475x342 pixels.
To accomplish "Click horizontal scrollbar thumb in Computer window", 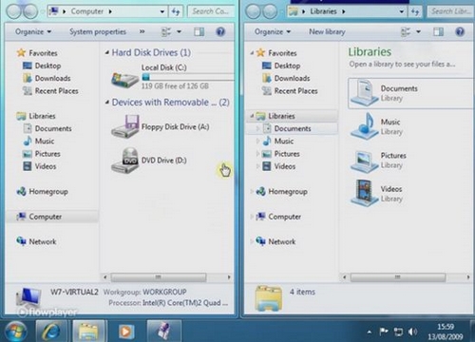I will tap(158, 277).
